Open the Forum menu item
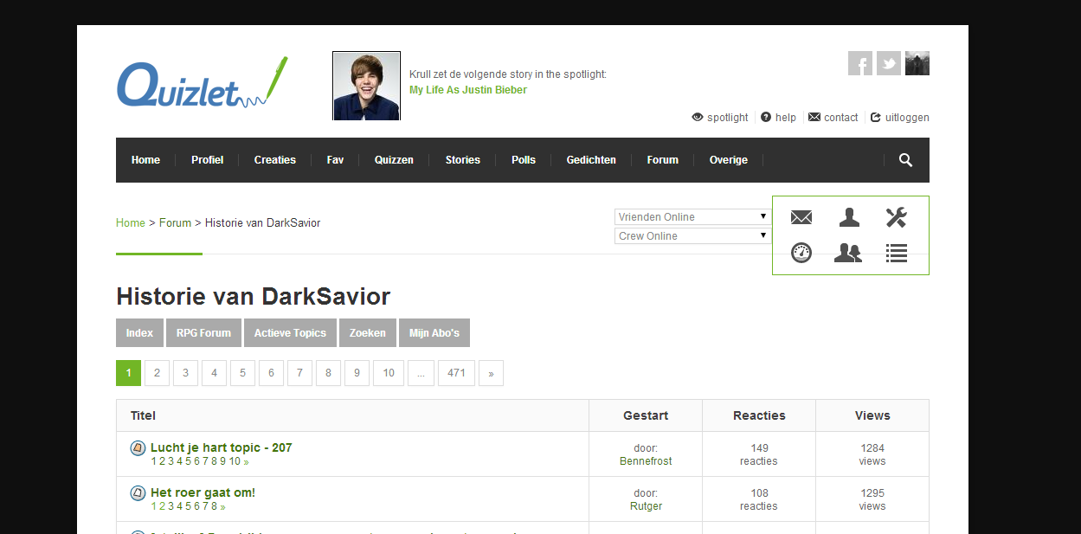 663,160
